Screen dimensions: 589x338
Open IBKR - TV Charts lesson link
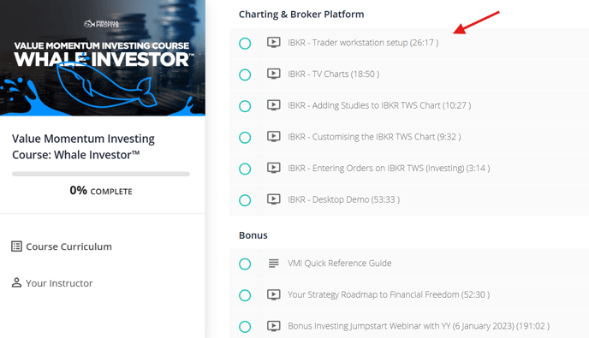[334, 74]
